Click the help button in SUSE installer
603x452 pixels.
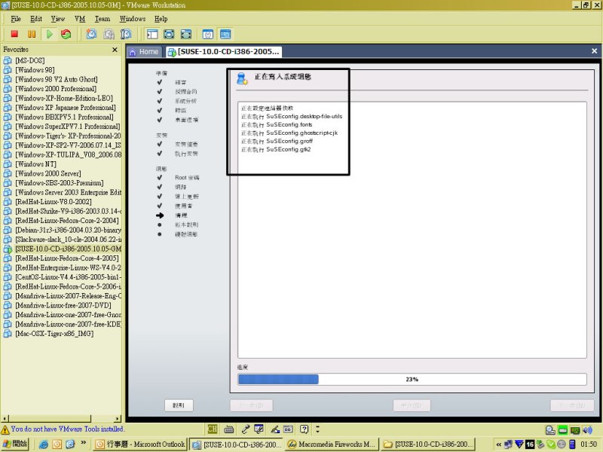[179, 405]
